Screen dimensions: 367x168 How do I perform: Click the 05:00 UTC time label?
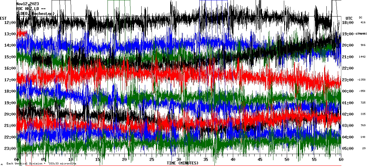(x=348, y=149)
